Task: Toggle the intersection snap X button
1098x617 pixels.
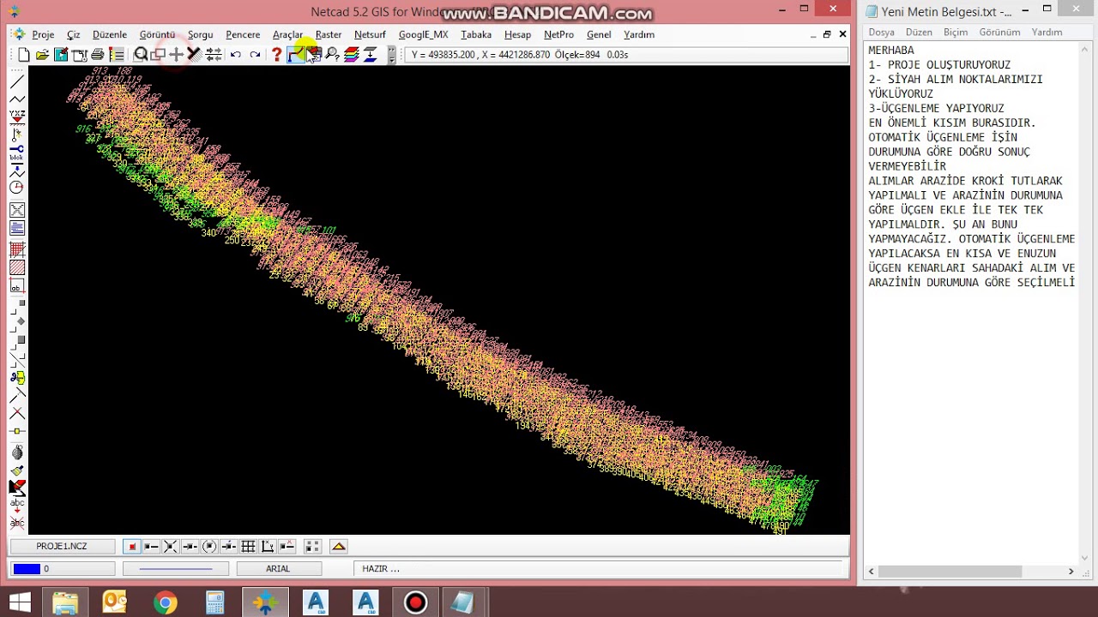Action: coord(170,547)
